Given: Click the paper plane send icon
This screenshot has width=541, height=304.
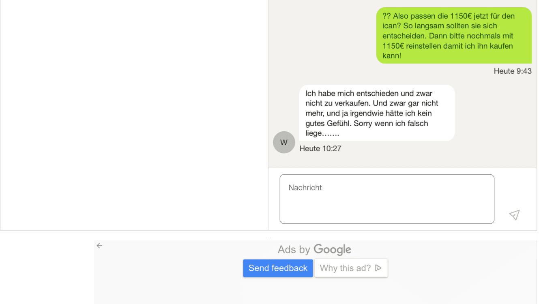Looking at the screenshot, I should 514,215.
